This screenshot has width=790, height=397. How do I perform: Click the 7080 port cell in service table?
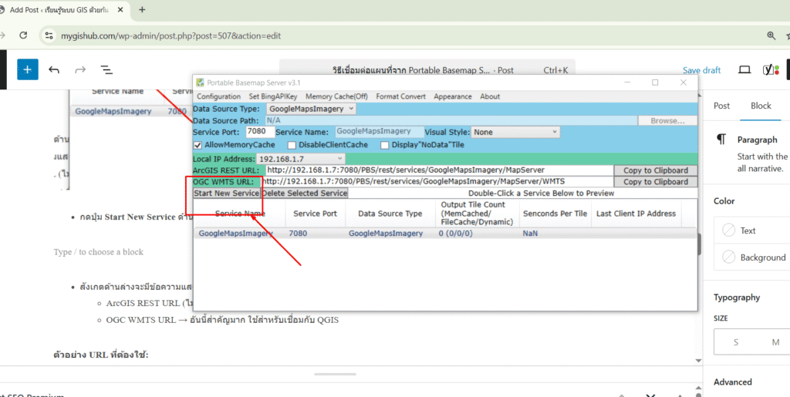(x=298, y=234)
